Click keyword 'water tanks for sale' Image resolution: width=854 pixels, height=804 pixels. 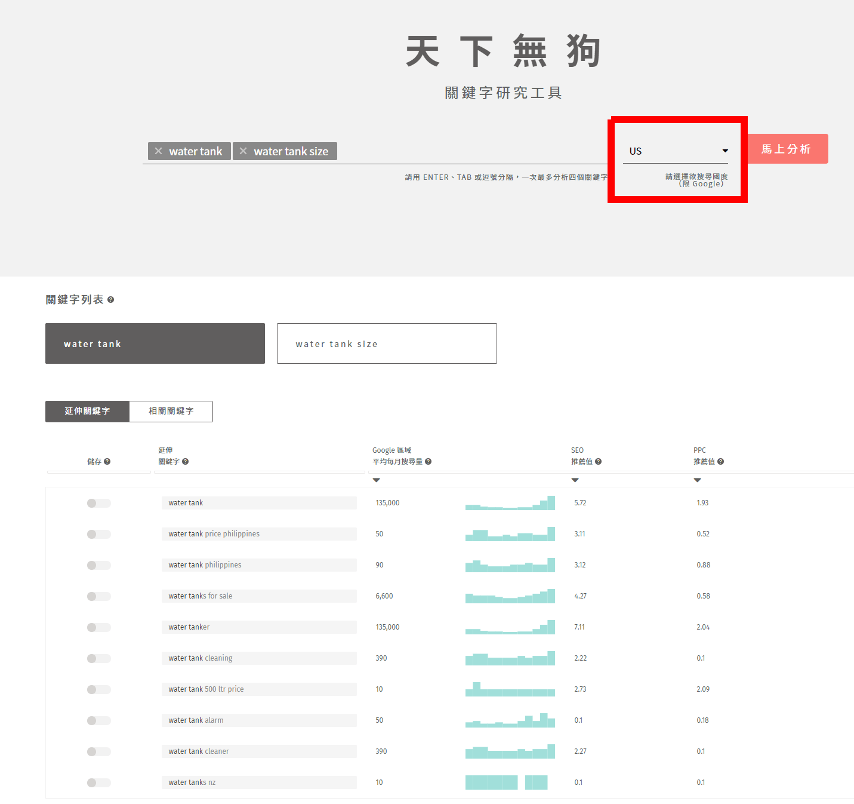point(259,596)
